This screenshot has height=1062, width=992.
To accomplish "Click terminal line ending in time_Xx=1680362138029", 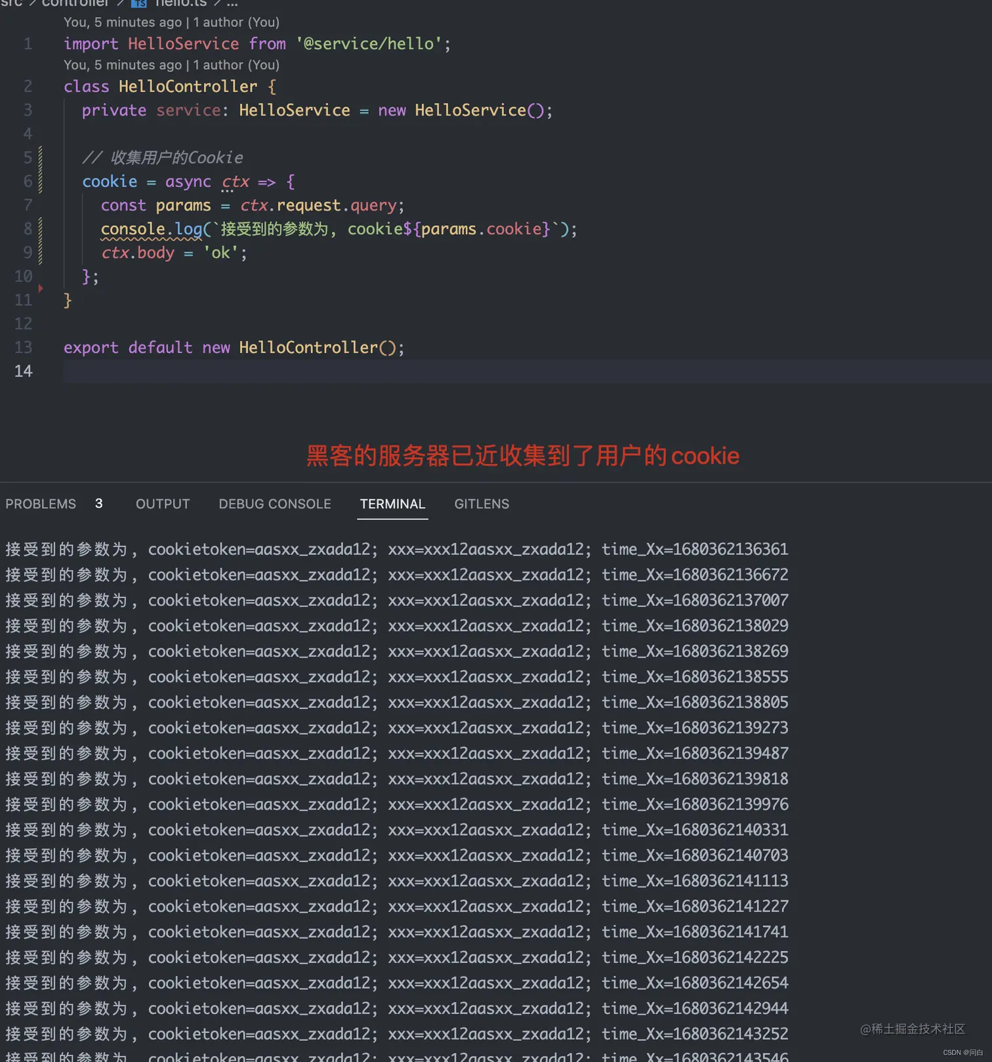I will 397,626.
